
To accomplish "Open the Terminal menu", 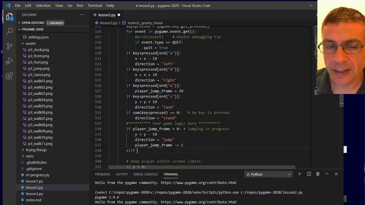I will pyautogui.click(x=95, y=5).
